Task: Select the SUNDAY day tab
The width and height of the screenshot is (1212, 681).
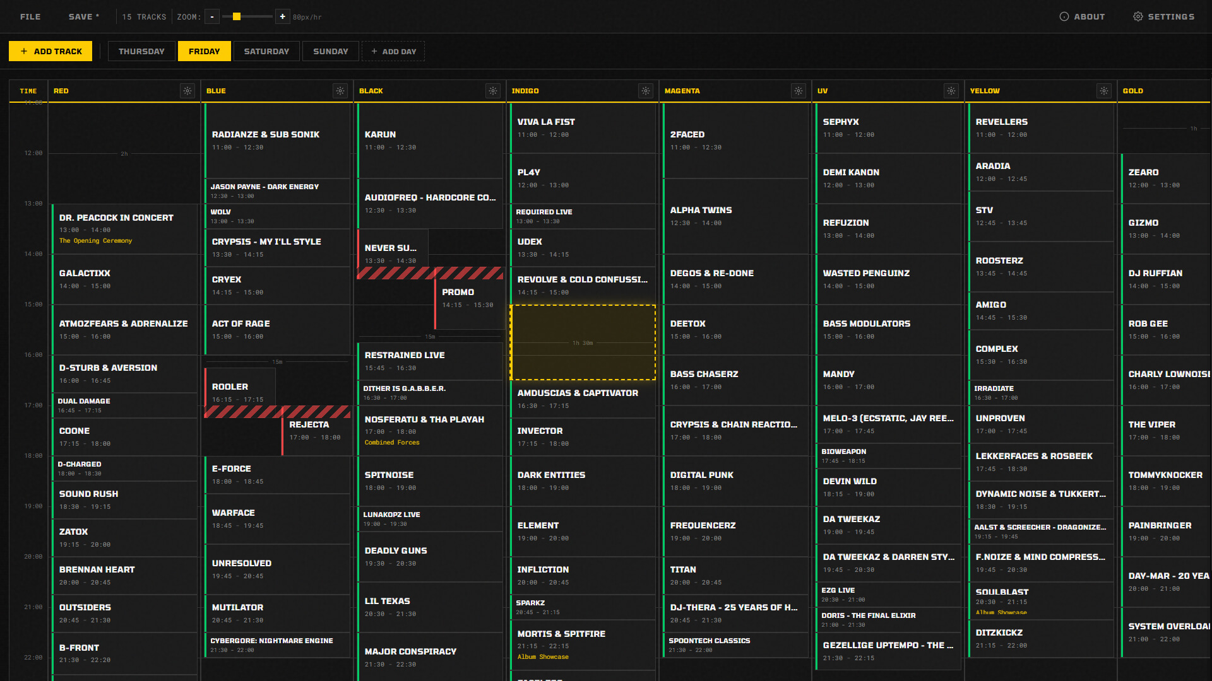Action: pyautogui.click(x=330, y=51)
